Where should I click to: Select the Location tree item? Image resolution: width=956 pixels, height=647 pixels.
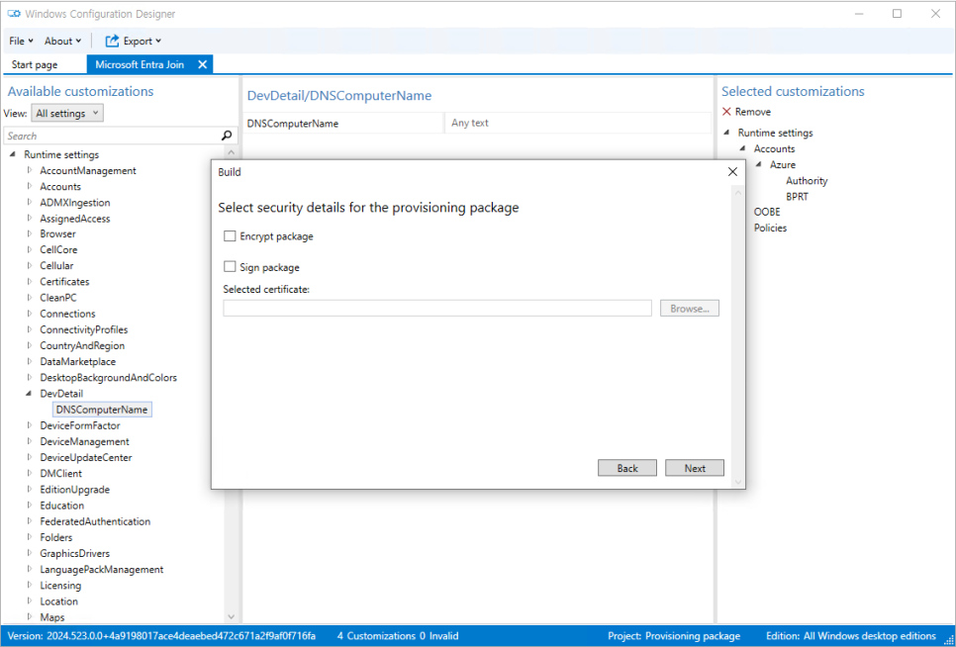point(58,601)
